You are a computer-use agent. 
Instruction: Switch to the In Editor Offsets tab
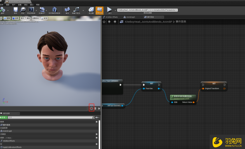(111, 17)
